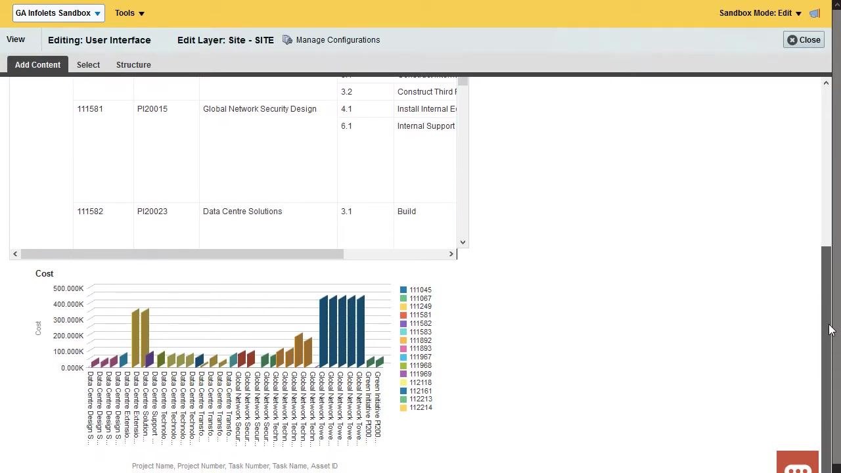Click the View menu item
This screenshot has width=841, height=473.
click(x=16, y=39)
